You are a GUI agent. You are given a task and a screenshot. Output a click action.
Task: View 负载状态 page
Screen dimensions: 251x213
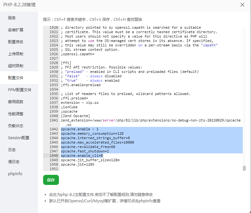click(16, 126)
